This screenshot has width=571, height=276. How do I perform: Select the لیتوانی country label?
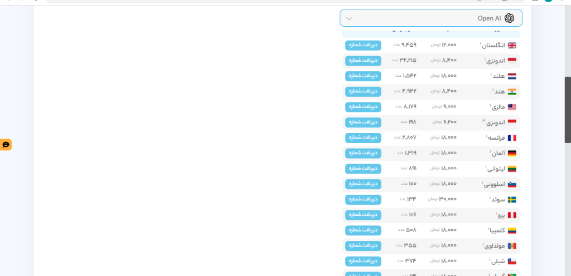coord(495,169)
